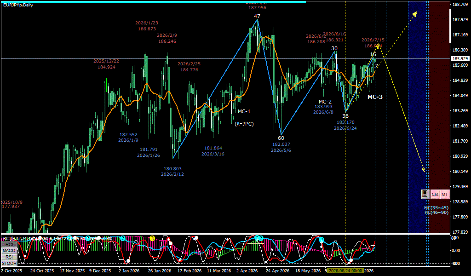
Task: Click the wave count label 47
Action: pos(257,16)
